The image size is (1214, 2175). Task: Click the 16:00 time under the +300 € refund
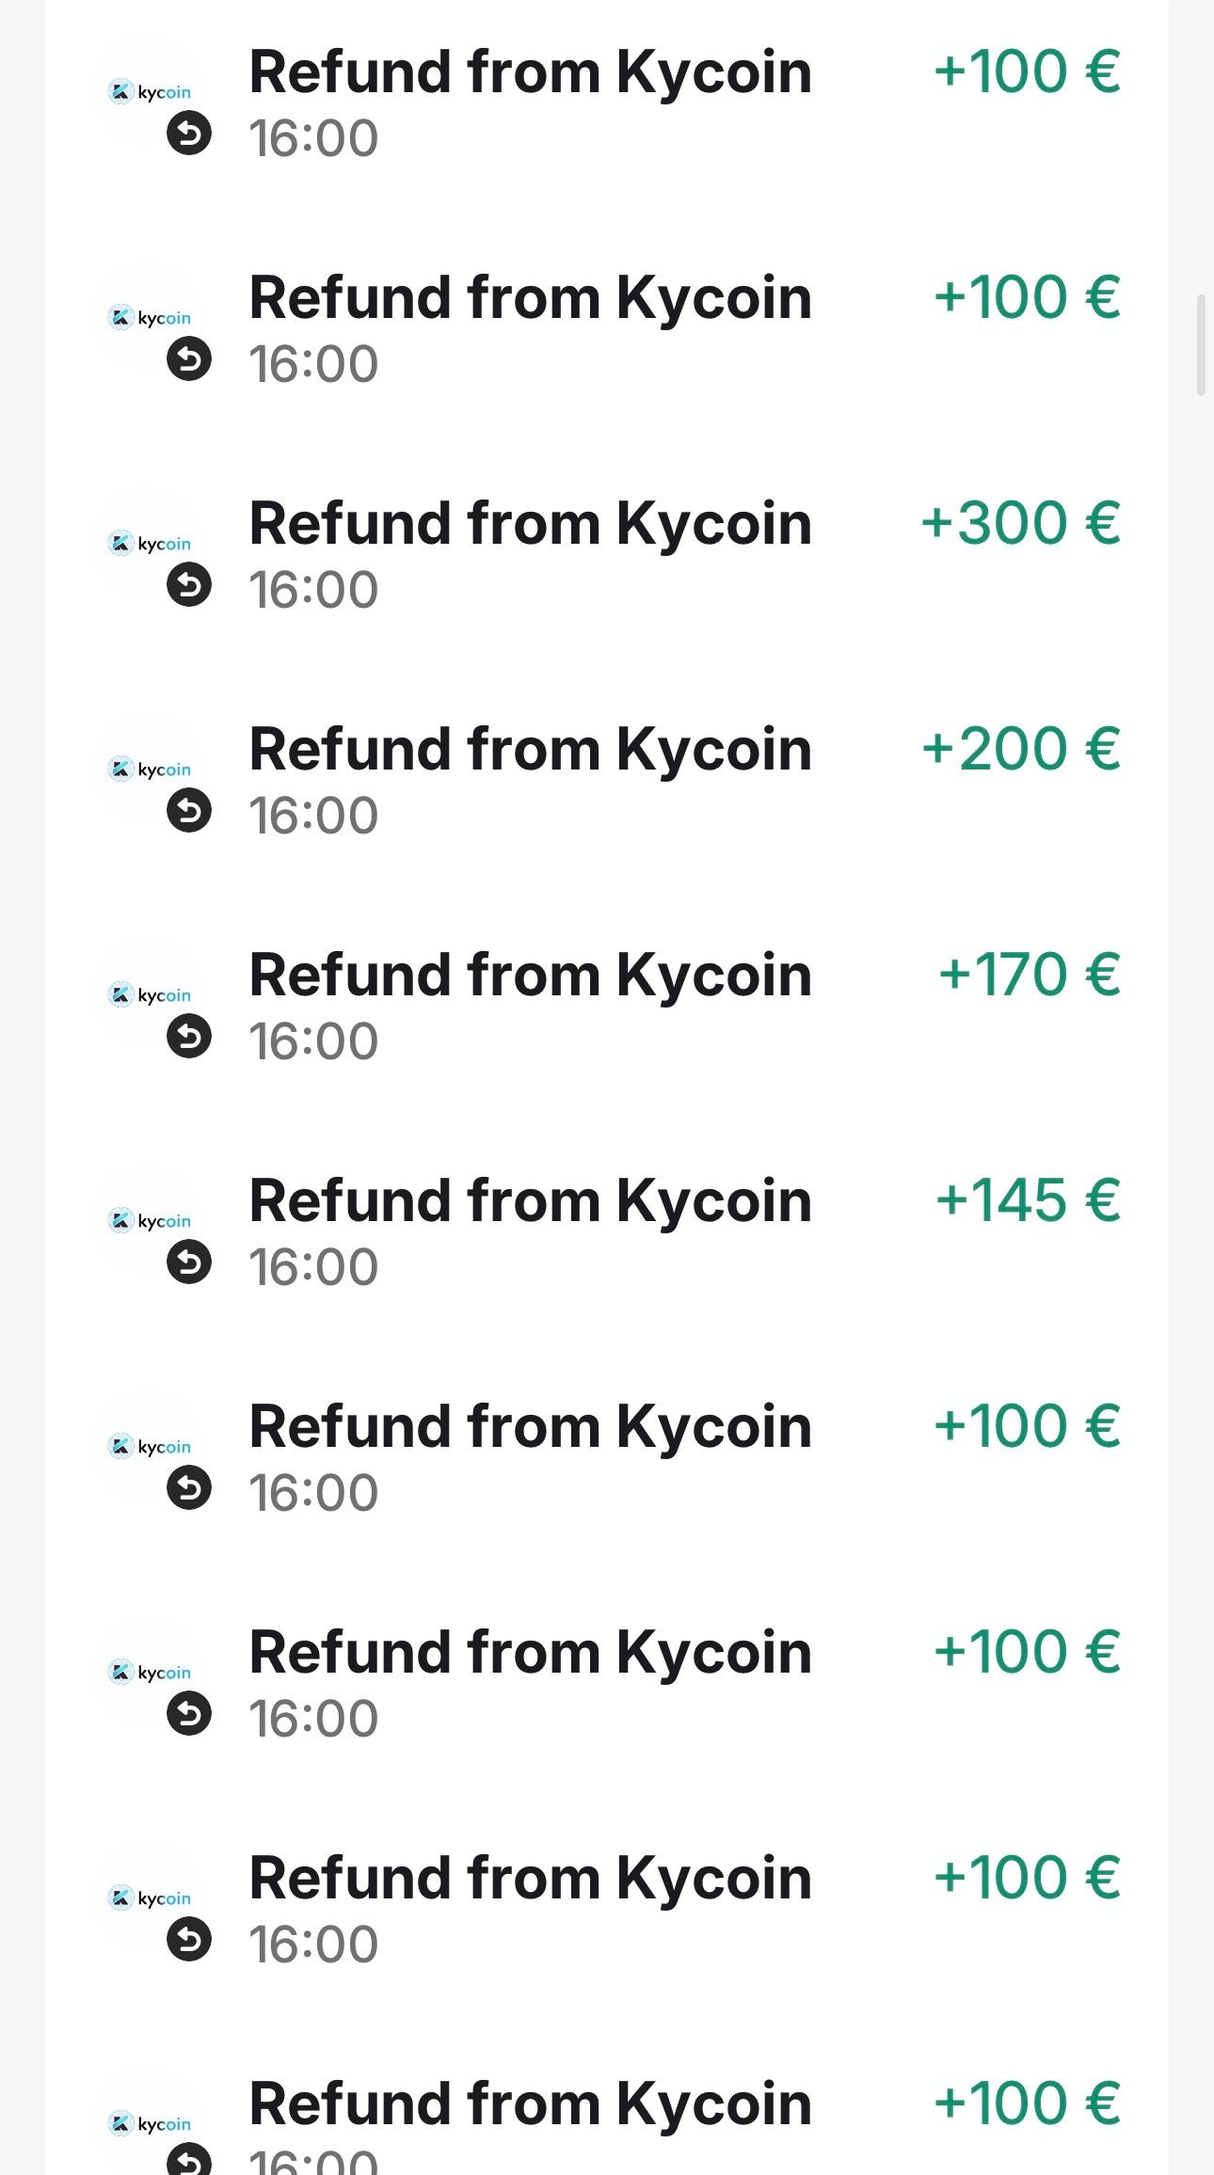(313, 590)
